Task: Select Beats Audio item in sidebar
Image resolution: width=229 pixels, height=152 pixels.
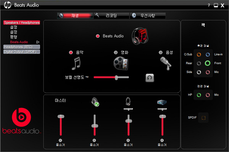Action: [19, 42]
